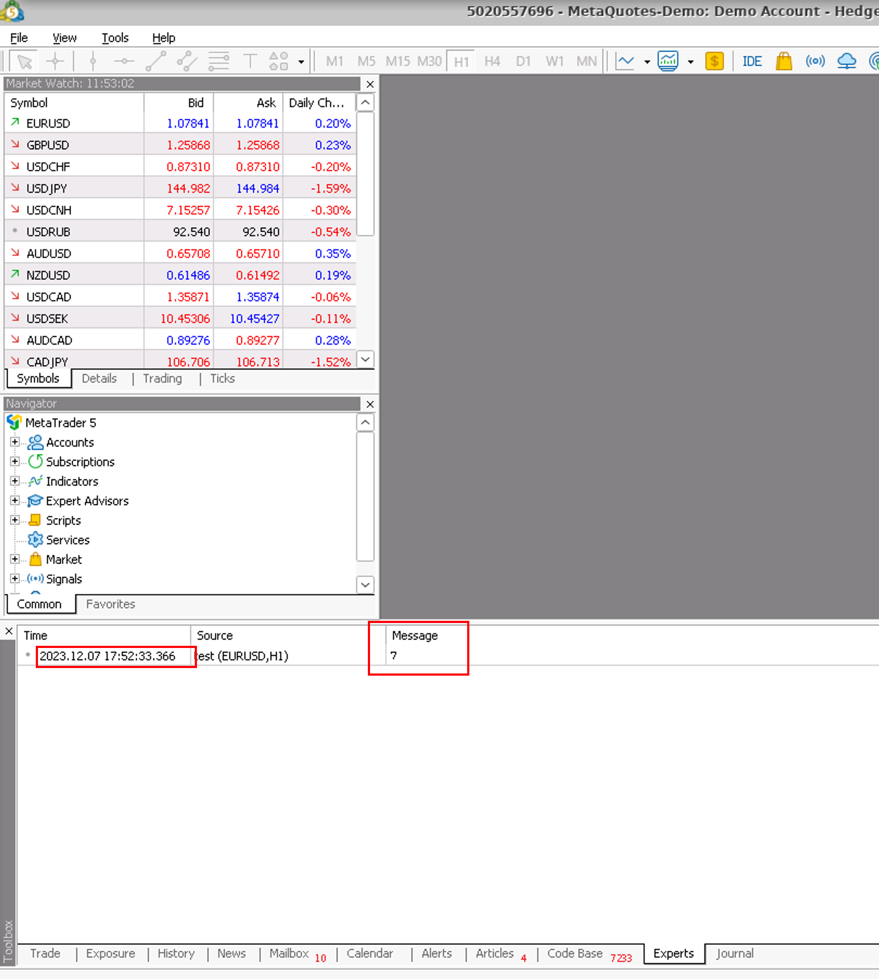The width and height of the screenshot is (879, 979).
Task: Switch chart to MN timeframe
Action: 587,61
